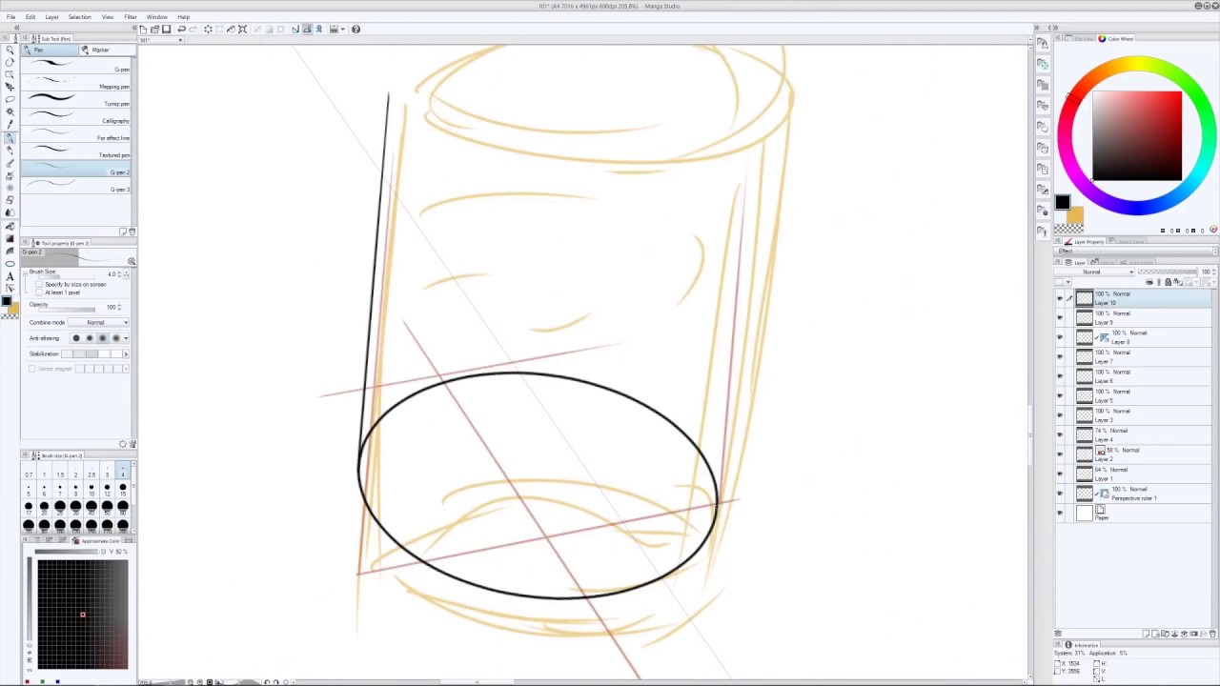Select the Move layer tool

point(10,87)
